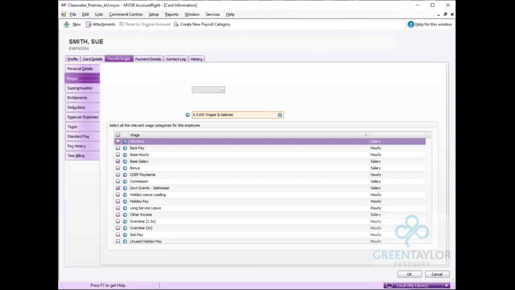Viewport: 515px width, 290px height.
Task: Click the OK button
Action: [x=409, y=274]
